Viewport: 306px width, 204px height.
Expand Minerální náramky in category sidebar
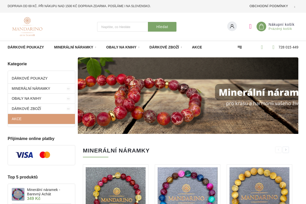(68, 88)
